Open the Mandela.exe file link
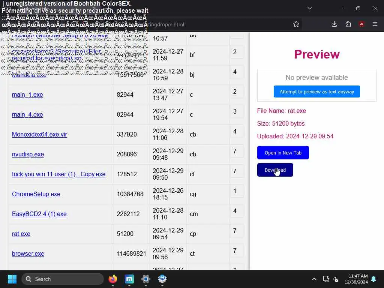 coord(29,75)
